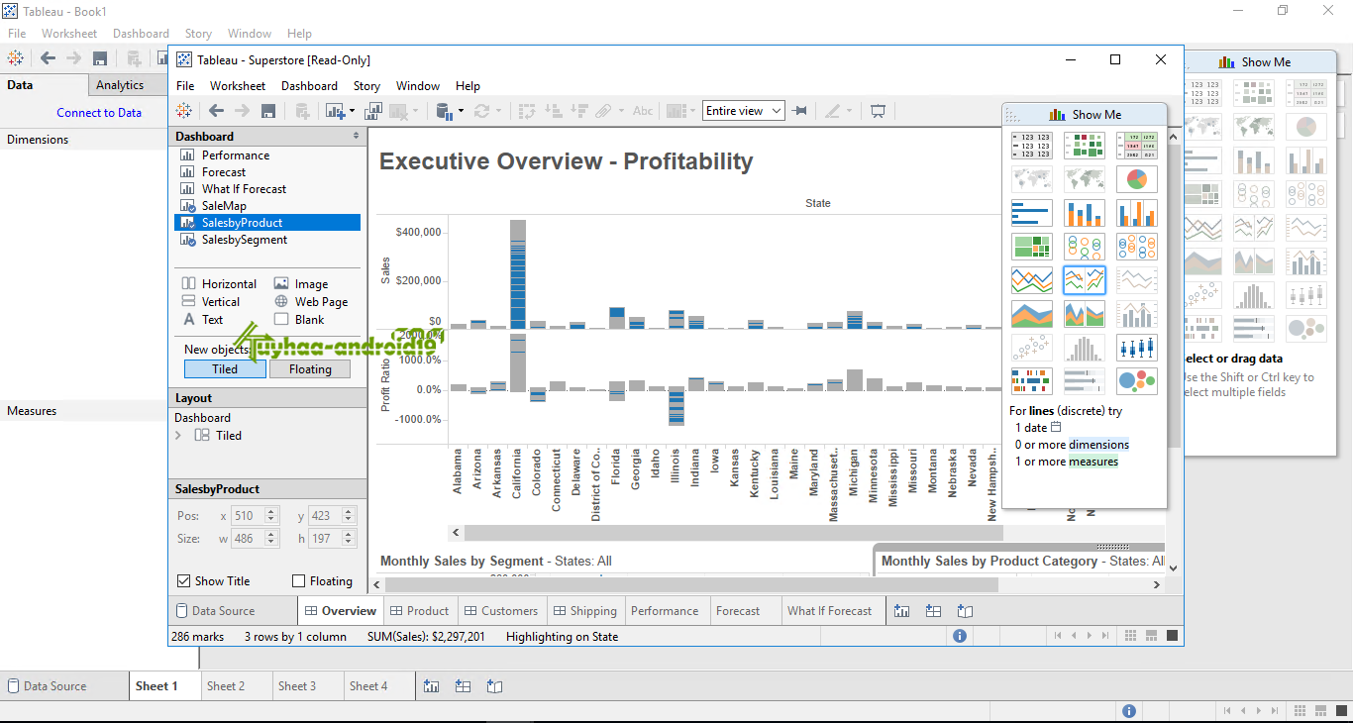This screenshot has width=1353, height=723.
Task: Click the fix axes pin icon
Action: [799, 111]
